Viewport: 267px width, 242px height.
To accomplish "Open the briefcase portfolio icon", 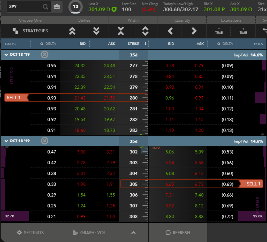I will coord(57,7).
